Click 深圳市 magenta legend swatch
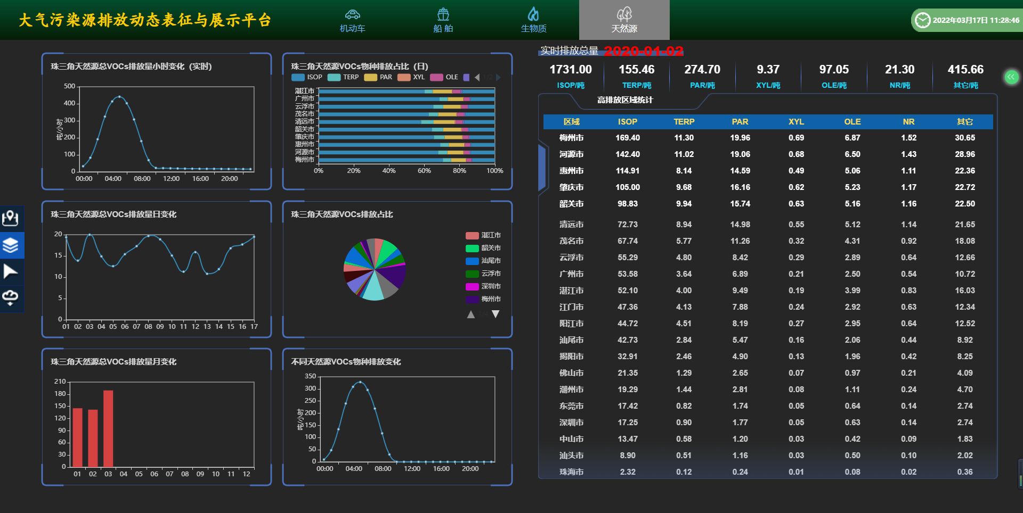Viewport: 1023px width, 513px height. coord(472,286)
